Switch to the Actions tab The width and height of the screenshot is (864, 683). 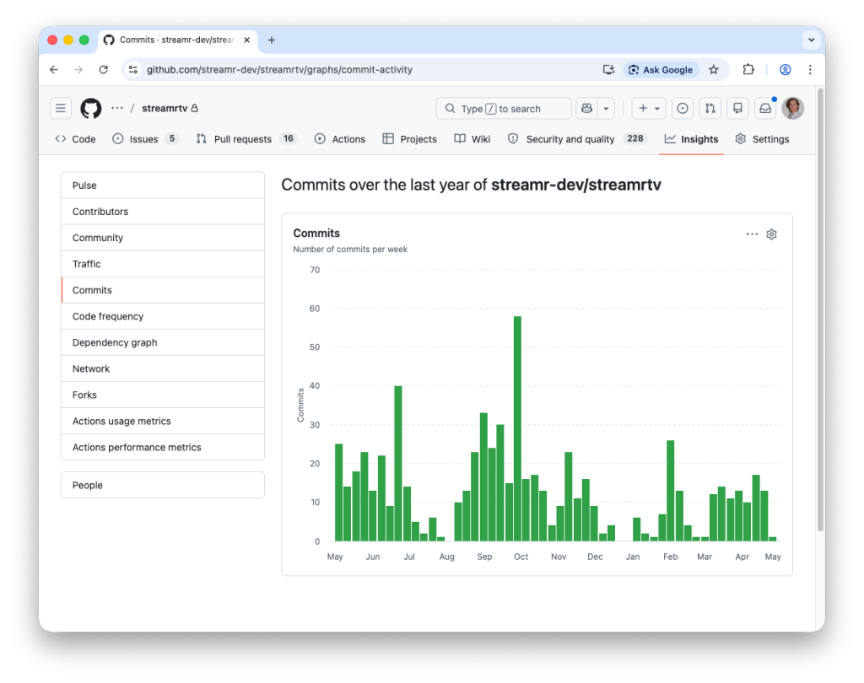(340, 139)
